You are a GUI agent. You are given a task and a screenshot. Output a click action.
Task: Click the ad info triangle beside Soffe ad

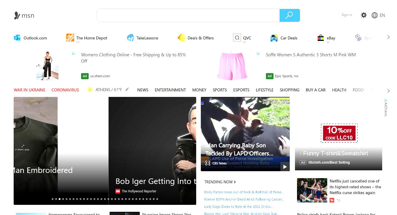(258, 54)
